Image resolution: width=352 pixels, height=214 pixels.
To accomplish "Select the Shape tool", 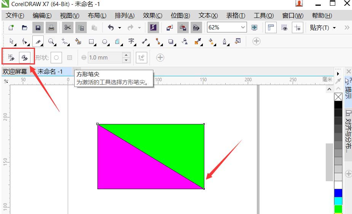I will 25,42.
